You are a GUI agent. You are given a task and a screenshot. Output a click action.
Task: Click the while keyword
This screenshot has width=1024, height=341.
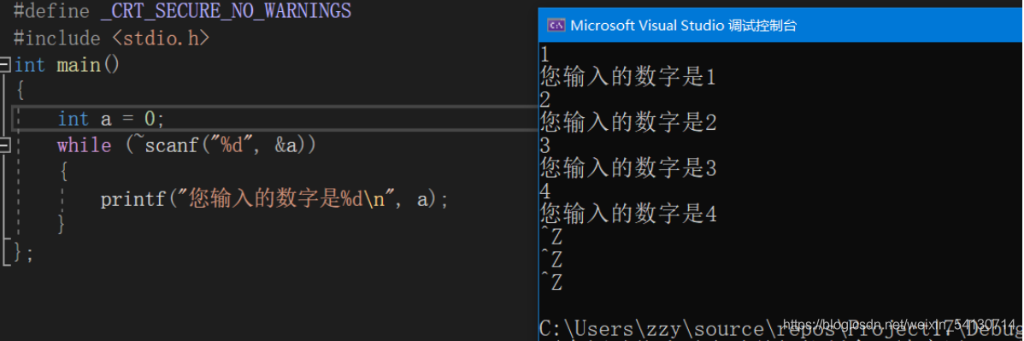point(85,145)
